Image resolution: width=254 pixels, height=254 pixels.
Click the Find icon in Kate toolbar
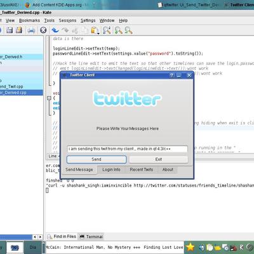pyautogui.click(x=107, y=30)
